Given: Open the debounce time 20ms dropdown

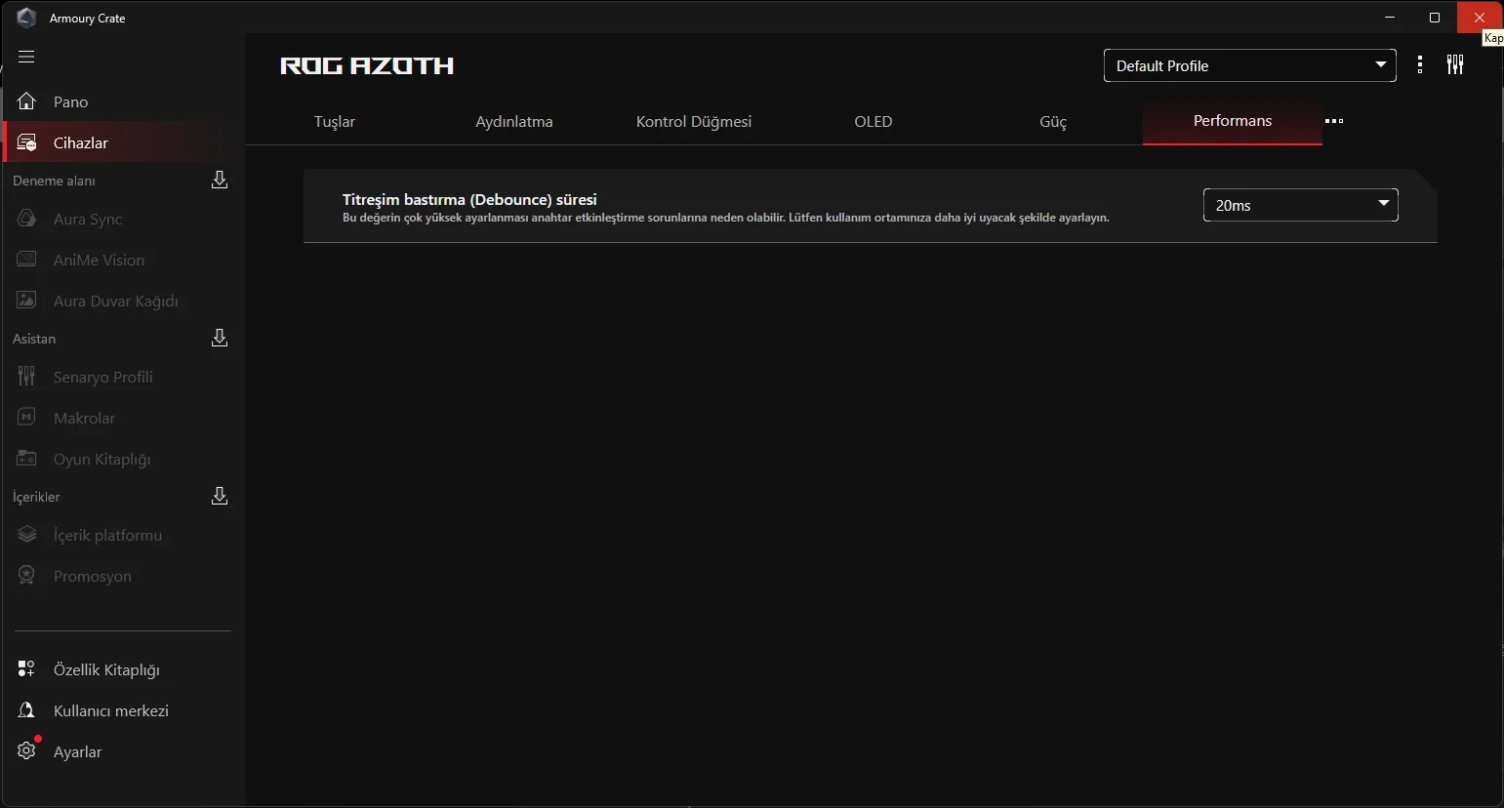Looking at the screenshot, I should [x=1301, y=205].
